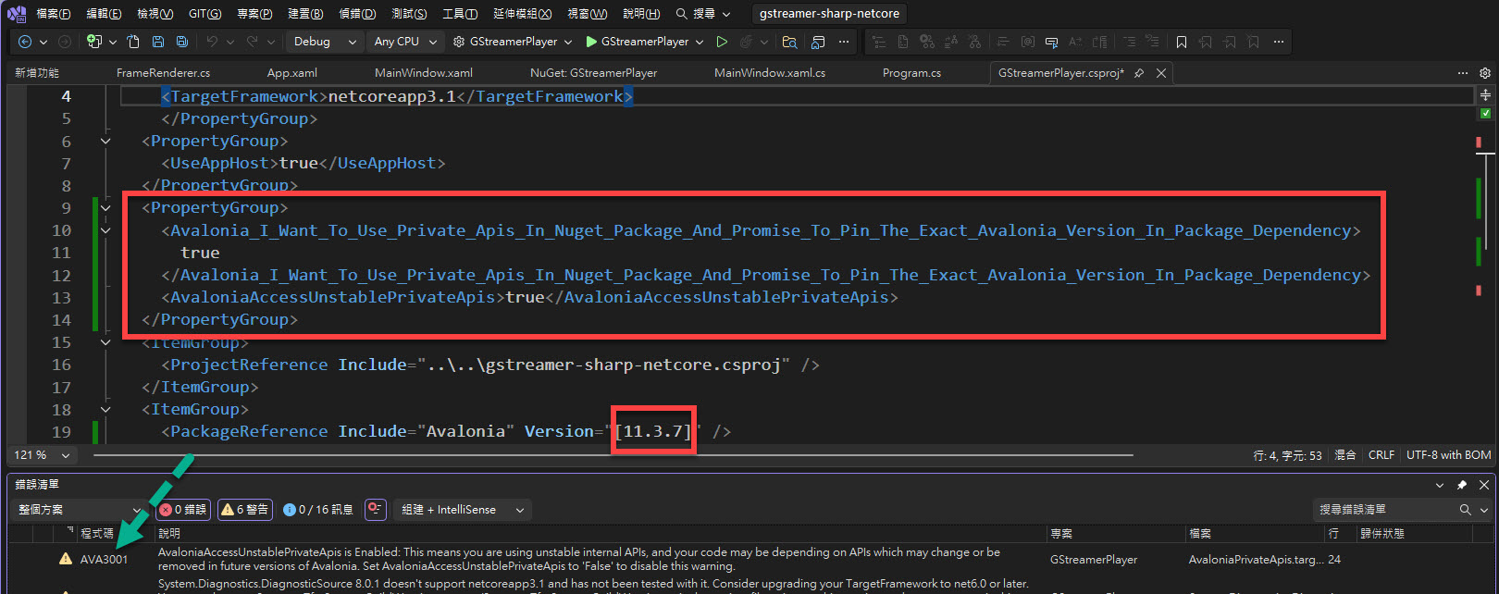Open the 建置(B) Build menu
The height and width of the screenshot is (594, 1499).
[305, 14]
